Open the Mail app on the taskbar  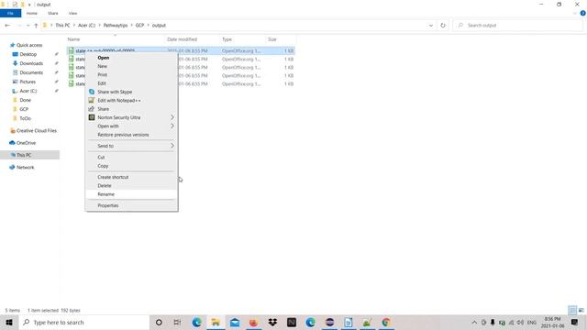tap(235, 322)
